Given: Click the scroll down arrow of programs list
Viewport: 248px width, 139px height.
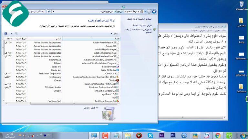Looking at the screenshot, I should [3, 100].
